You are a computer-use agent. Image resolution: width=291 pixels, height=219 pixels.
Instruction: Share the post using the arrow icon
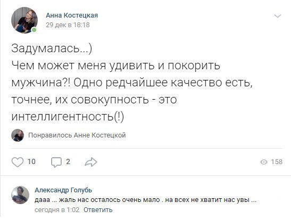tap(91, 162)
